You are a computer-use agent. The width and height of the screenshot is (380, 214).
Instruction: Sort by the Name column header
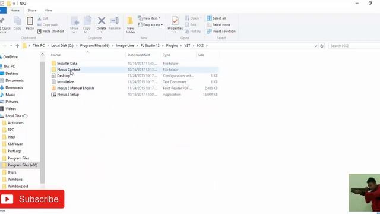point(56,55)
